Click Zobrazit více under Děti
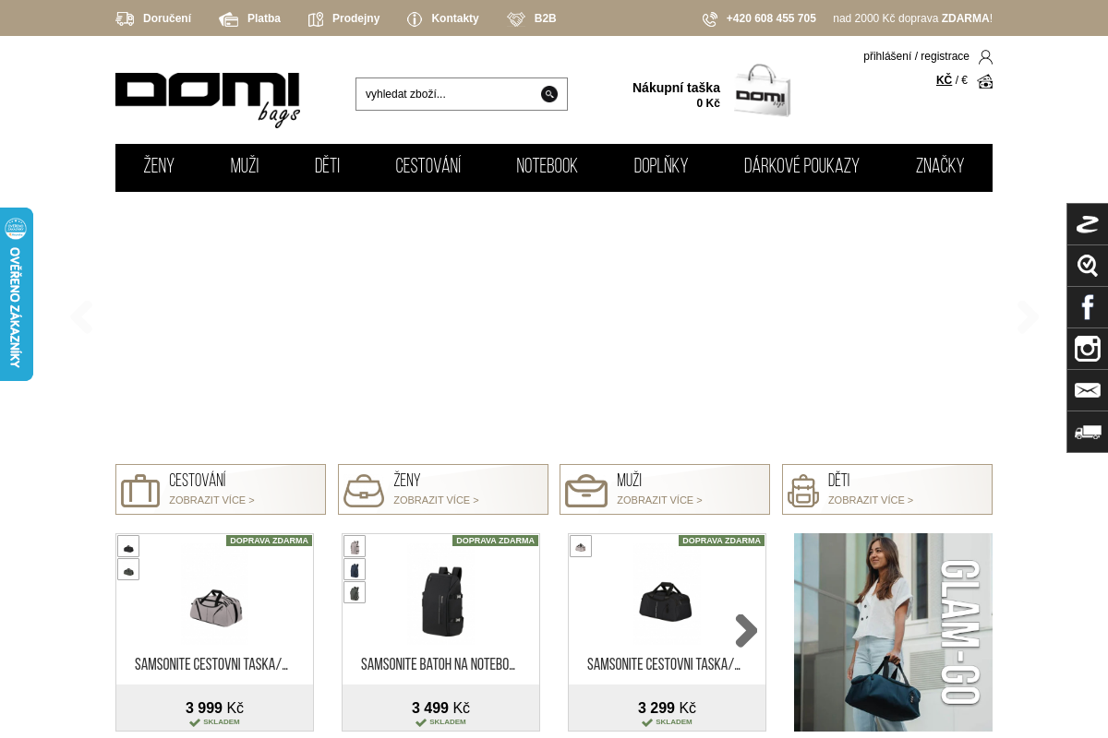Image resolution: width=1108 pixels, height=738 pixels. point(871,500)
